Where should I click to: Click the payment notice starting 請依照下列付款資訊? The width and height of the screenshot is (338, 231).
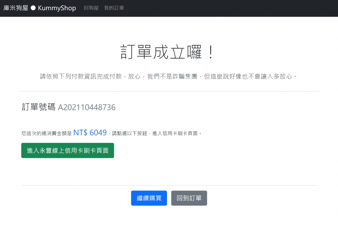[169, 76]
